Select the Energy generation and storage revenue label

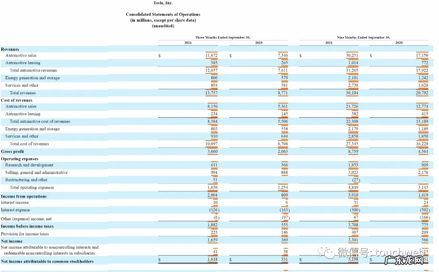[33, 78]
